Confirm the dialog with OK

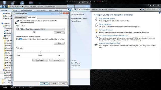(44, 83)
